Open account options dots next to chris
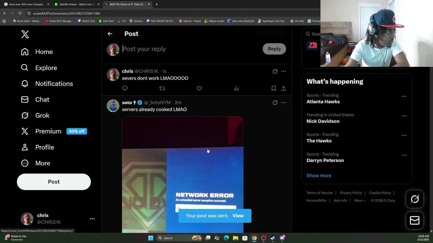The width and height of the screenshot is (433, 243). (92, 219)
